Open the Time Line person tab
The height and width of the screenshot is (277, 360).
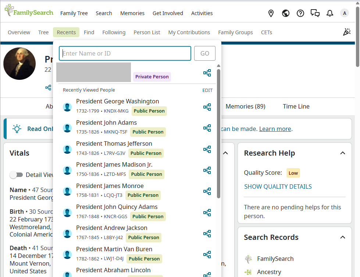(296, 107)
